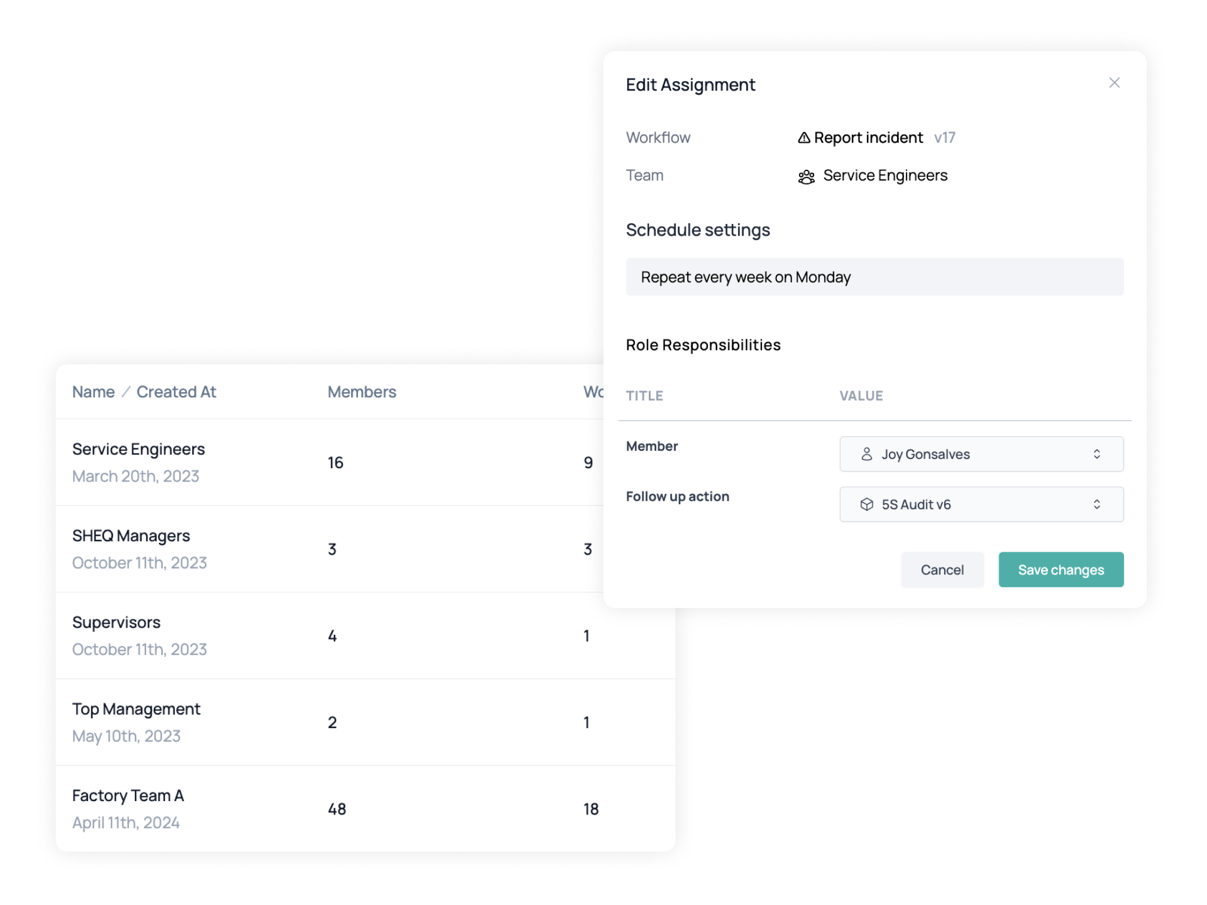The image size is (1207, 905).
Task: Click schedule settings repeat weekly field
Action: coord(874,277)
